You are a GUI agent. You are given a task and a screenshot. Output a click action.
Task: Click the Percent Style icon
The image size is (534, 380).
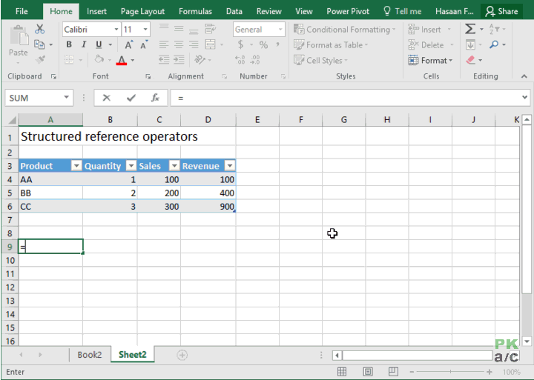(x=263, y=44)
